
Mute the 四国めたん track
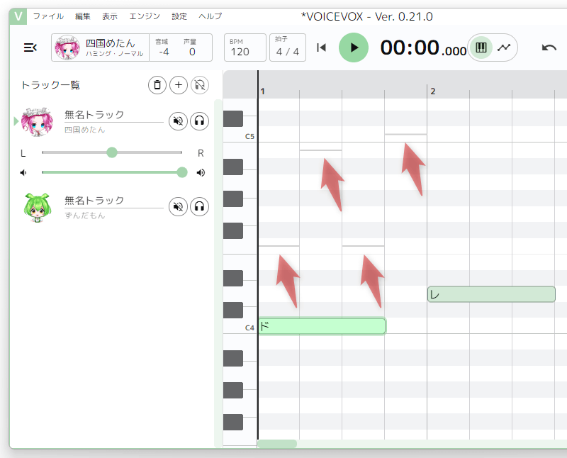coord(178,121)
